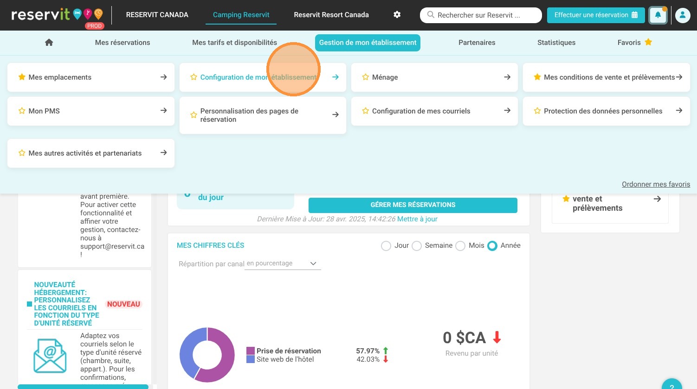Toggle star for Protection des données personnelles

pos(537,111)
